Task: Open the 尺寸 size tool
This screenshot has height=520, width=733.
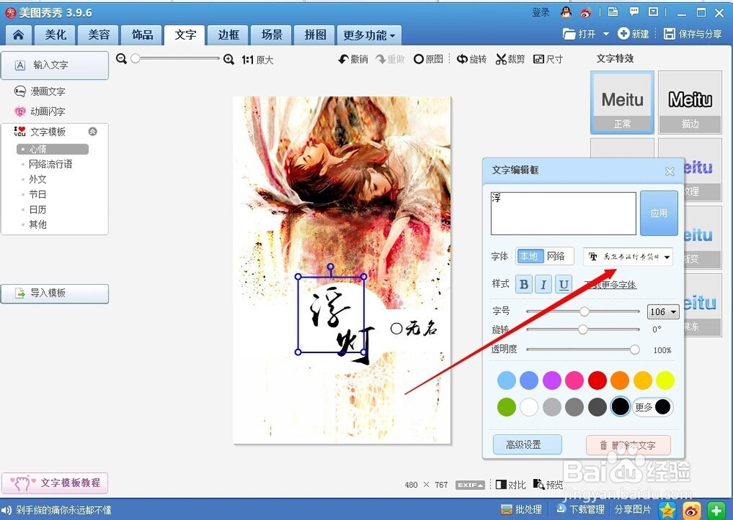Action: pos(548,59)
